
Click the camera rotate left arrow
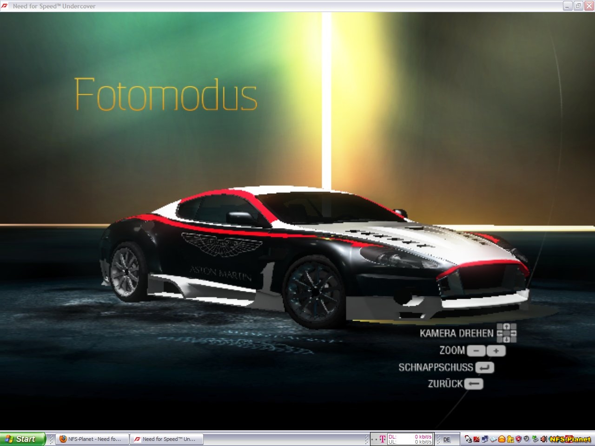click(500, 333)
